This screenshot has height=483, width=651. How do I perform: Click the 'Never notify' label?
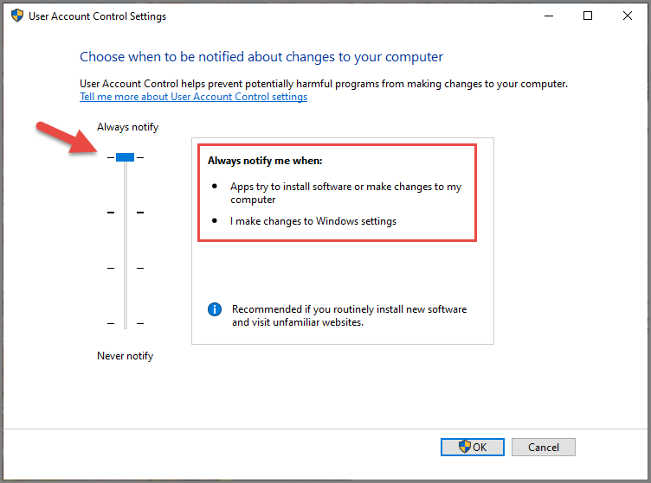point(125,356)
